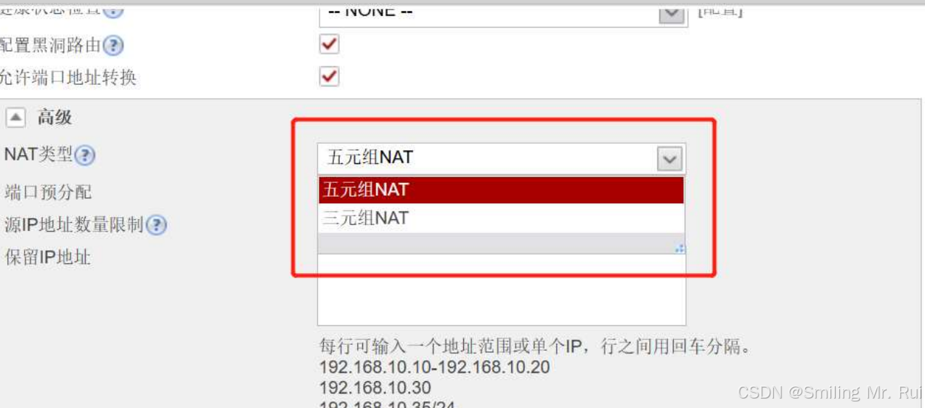The width and height of the screenshot is (925, 408).
Task: Focus the 保留IP地址 text area
Action: point(501,289)
